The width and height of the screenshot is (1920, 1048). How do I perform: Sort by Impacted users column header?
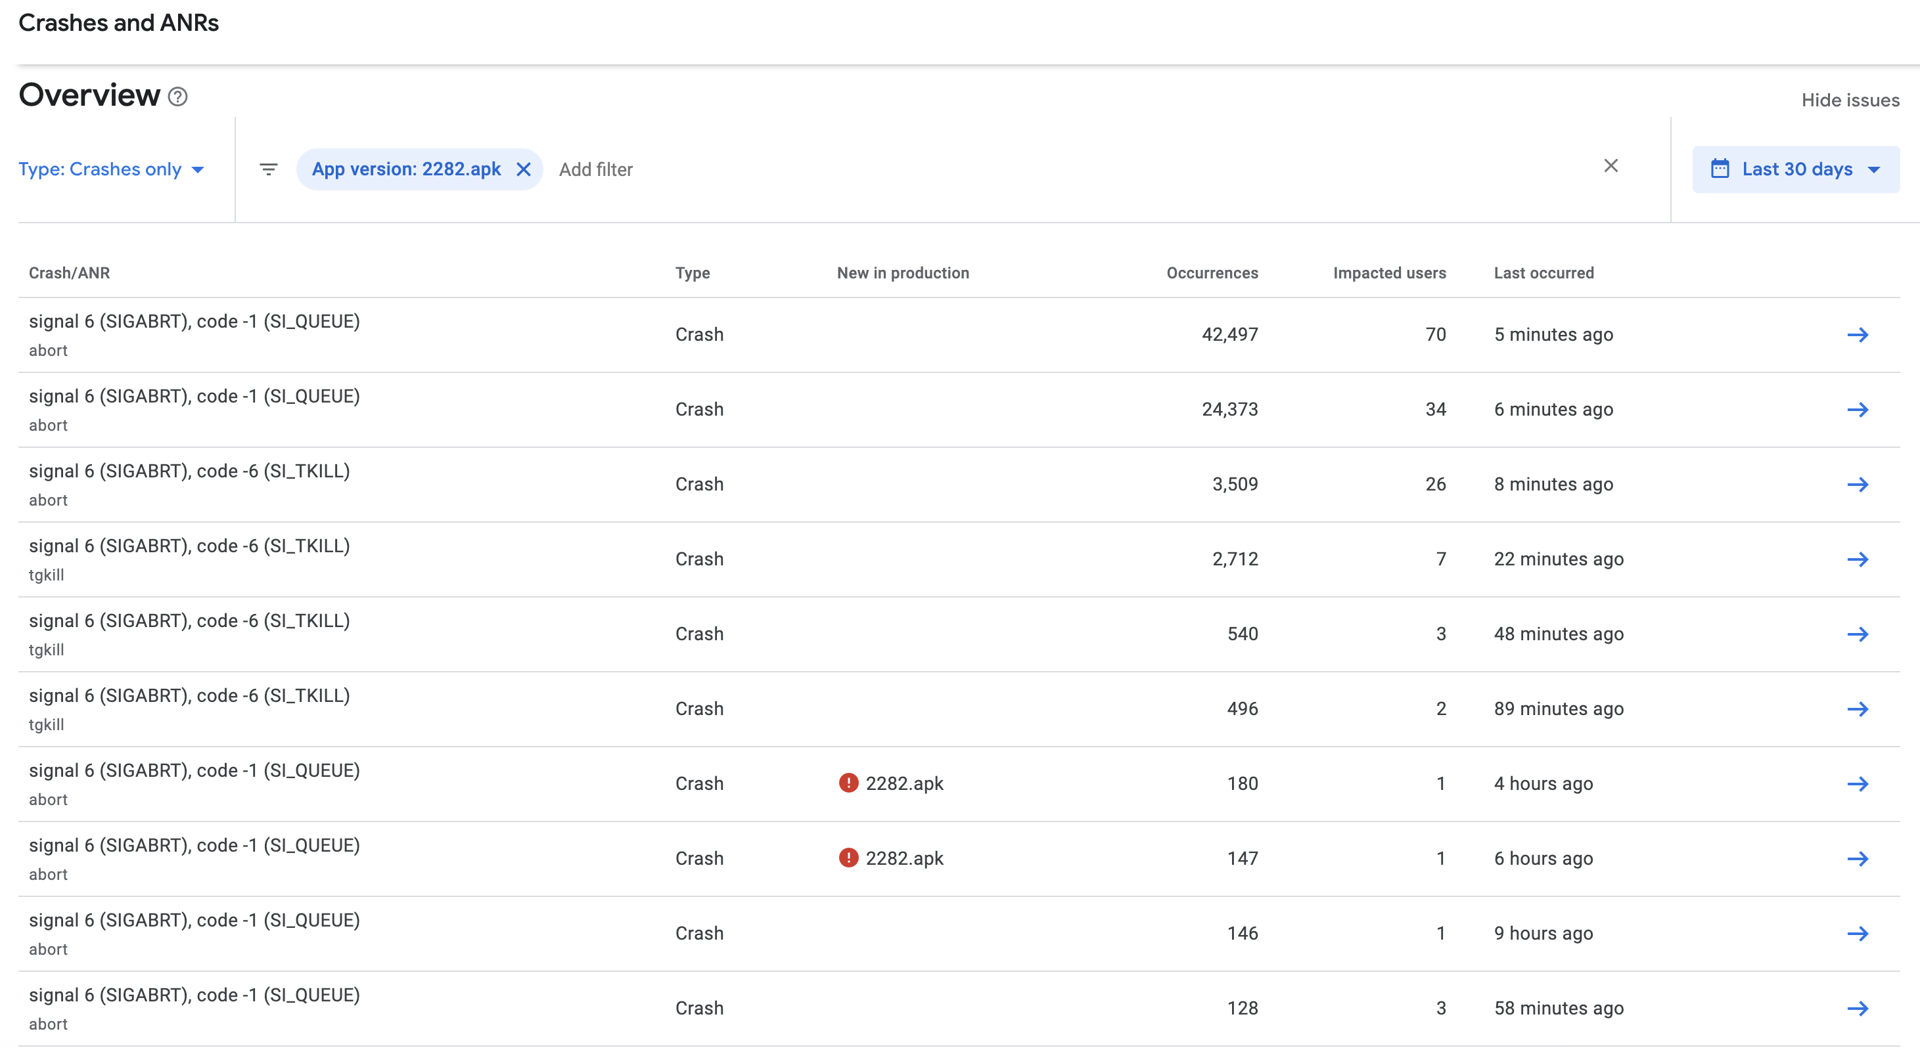[x=1389, y=273]
